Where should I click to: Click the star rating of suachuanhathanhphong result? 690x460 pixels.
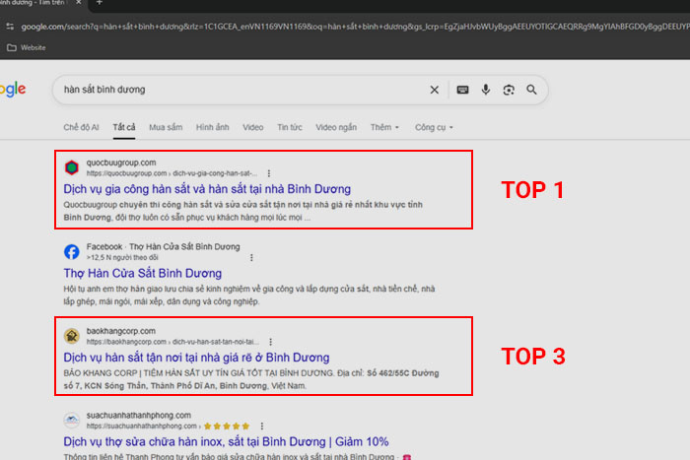227,426
